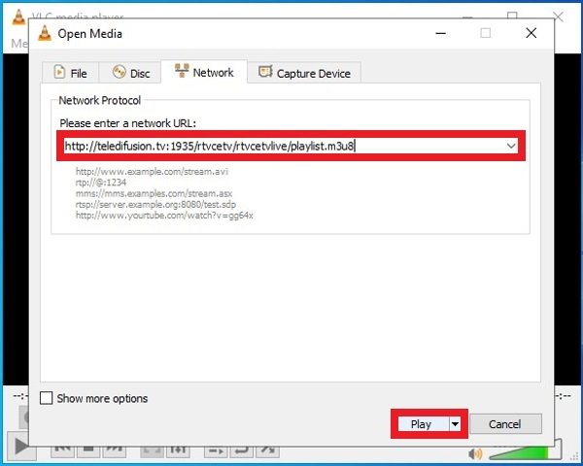Click the 'Network Protocol' group label
Image resolution: width=583 pixels, height=466 pixels.
(x=100, y=100)
